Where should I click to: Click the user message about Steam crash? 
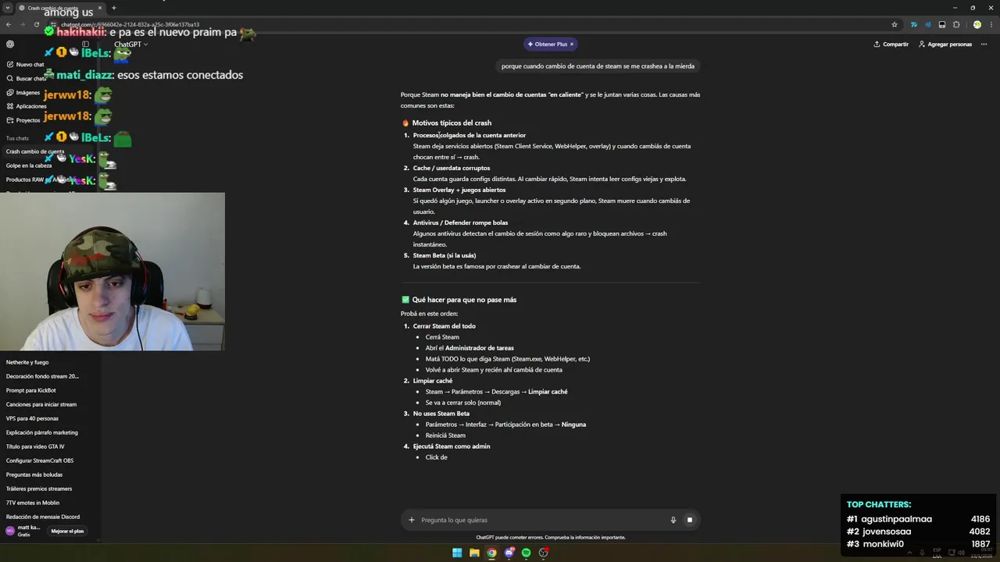[x=598, y=66]
